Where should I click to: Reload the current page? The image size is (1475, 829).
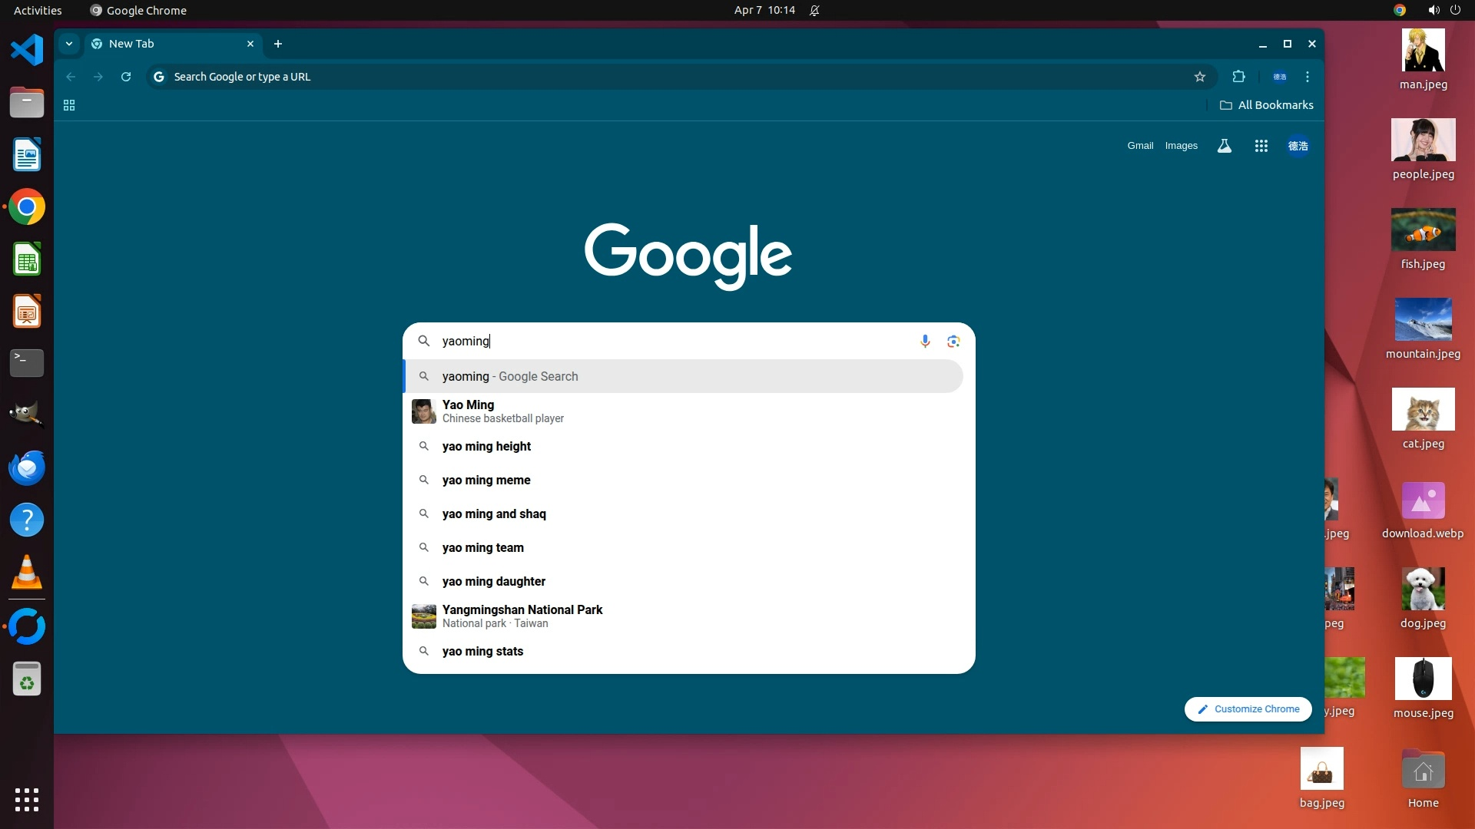click(126, 77)
